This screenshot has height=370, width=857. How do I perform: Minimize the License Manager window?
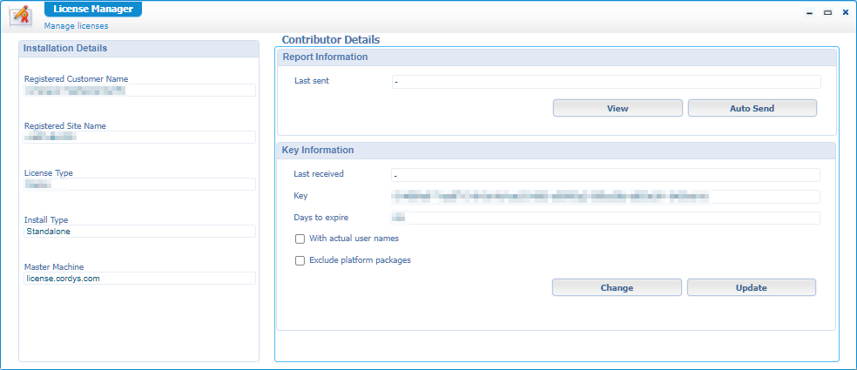(x=810, y=12)
